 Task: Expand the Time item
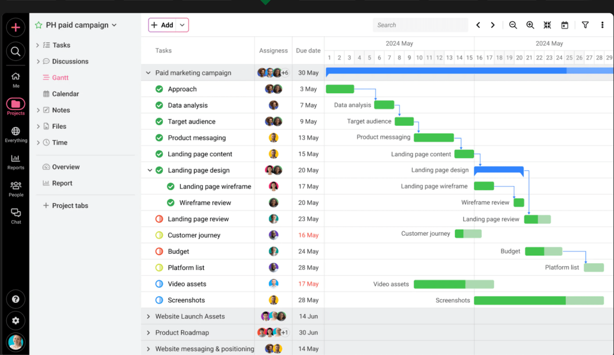pos(38,142)
